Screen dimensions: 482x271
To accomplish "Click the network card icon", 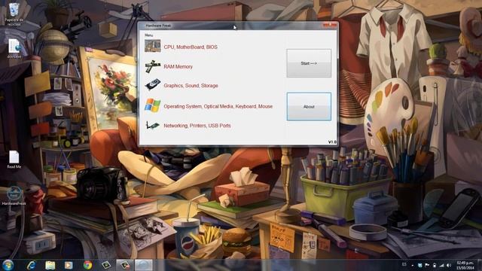I will tap(153, 125).
